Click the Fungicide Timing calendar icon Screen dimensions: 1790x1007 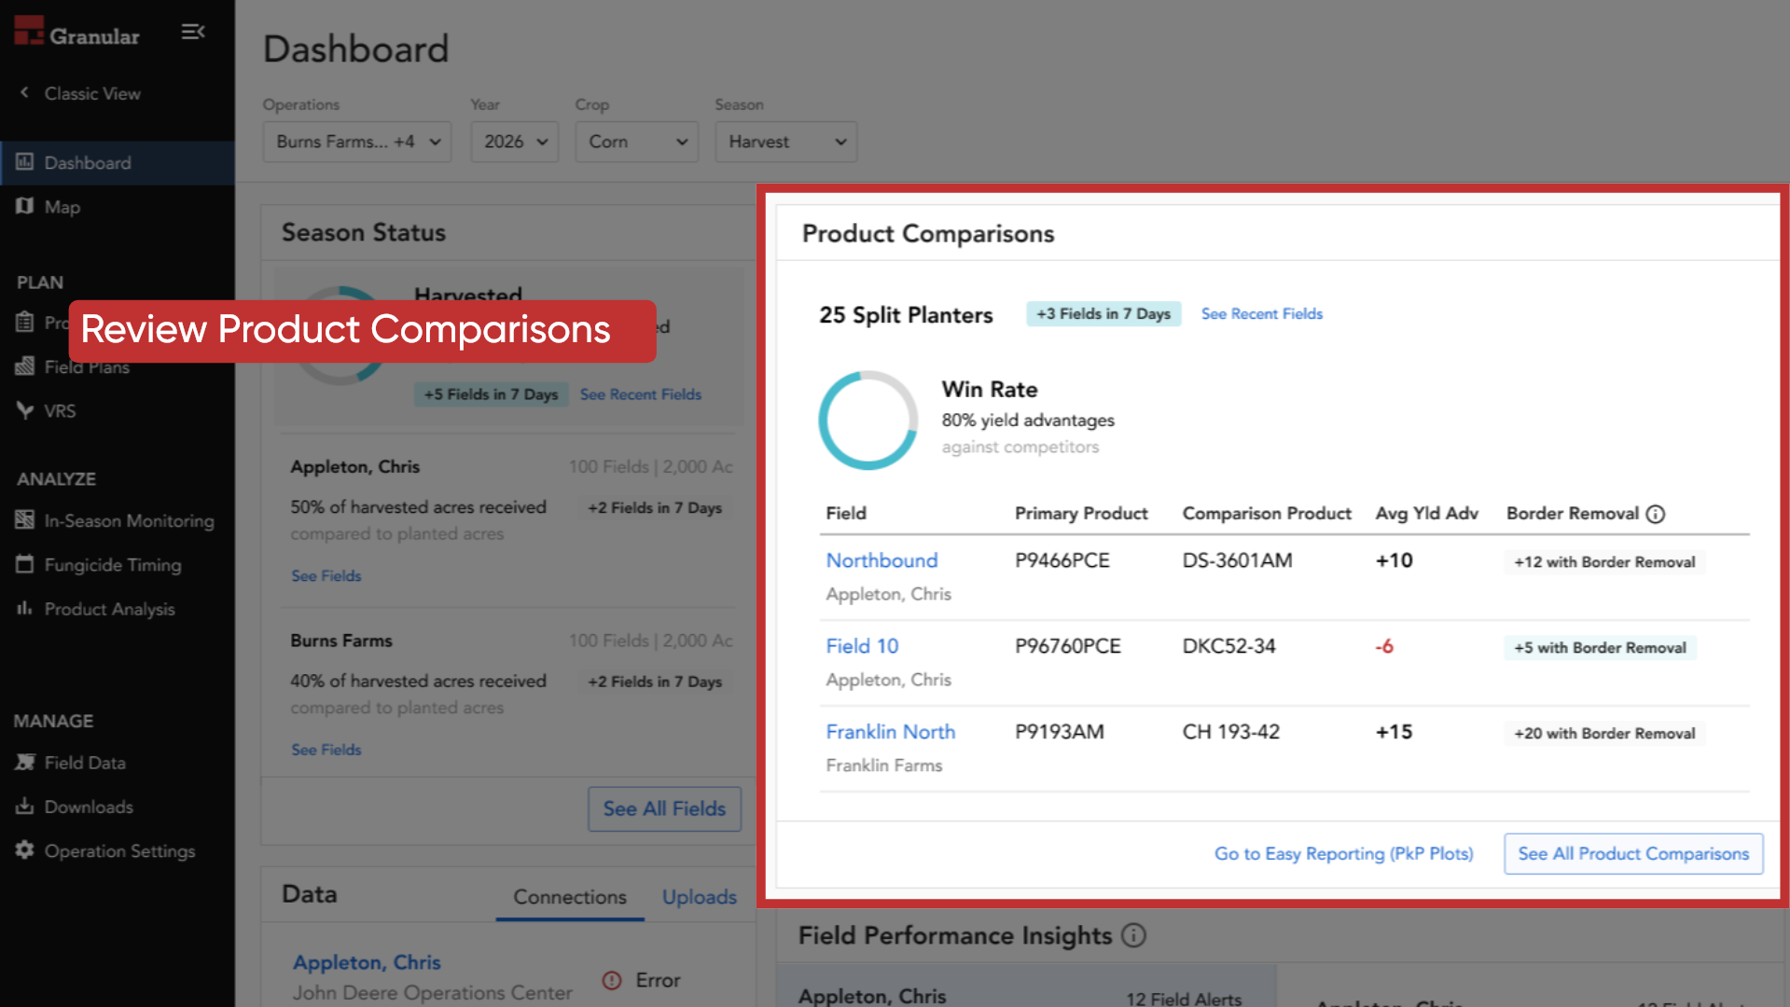tap(25, 564)
